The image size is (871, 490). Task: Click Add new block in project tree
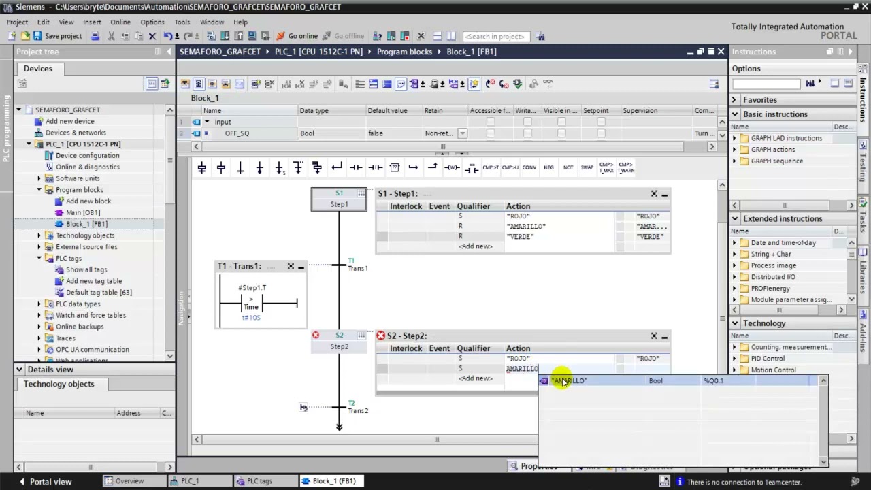tap(88, 201)
